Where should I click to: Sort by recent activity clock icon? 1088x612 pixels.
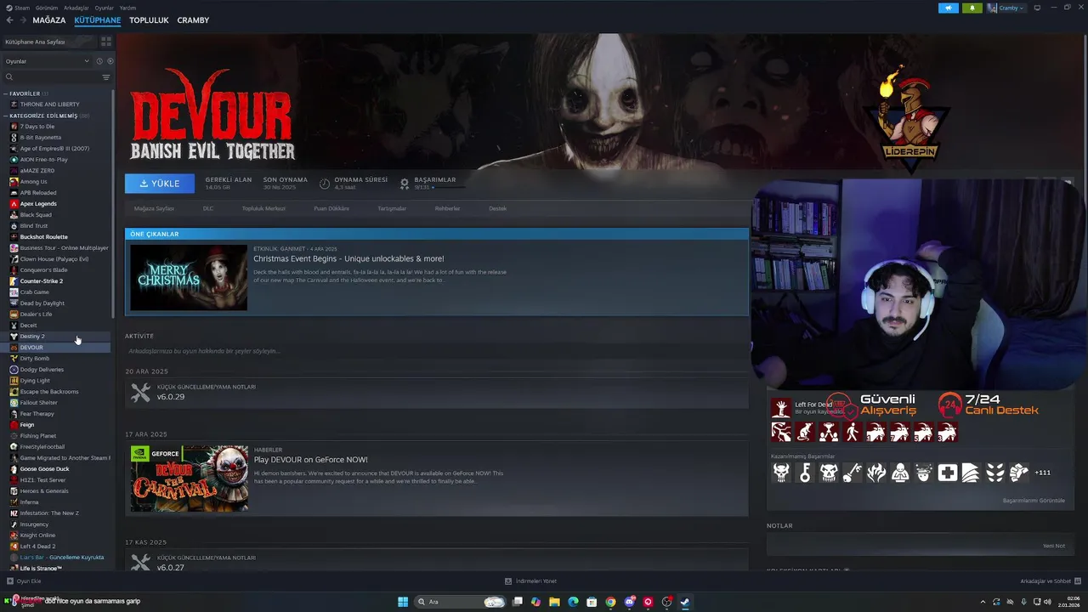99,61
